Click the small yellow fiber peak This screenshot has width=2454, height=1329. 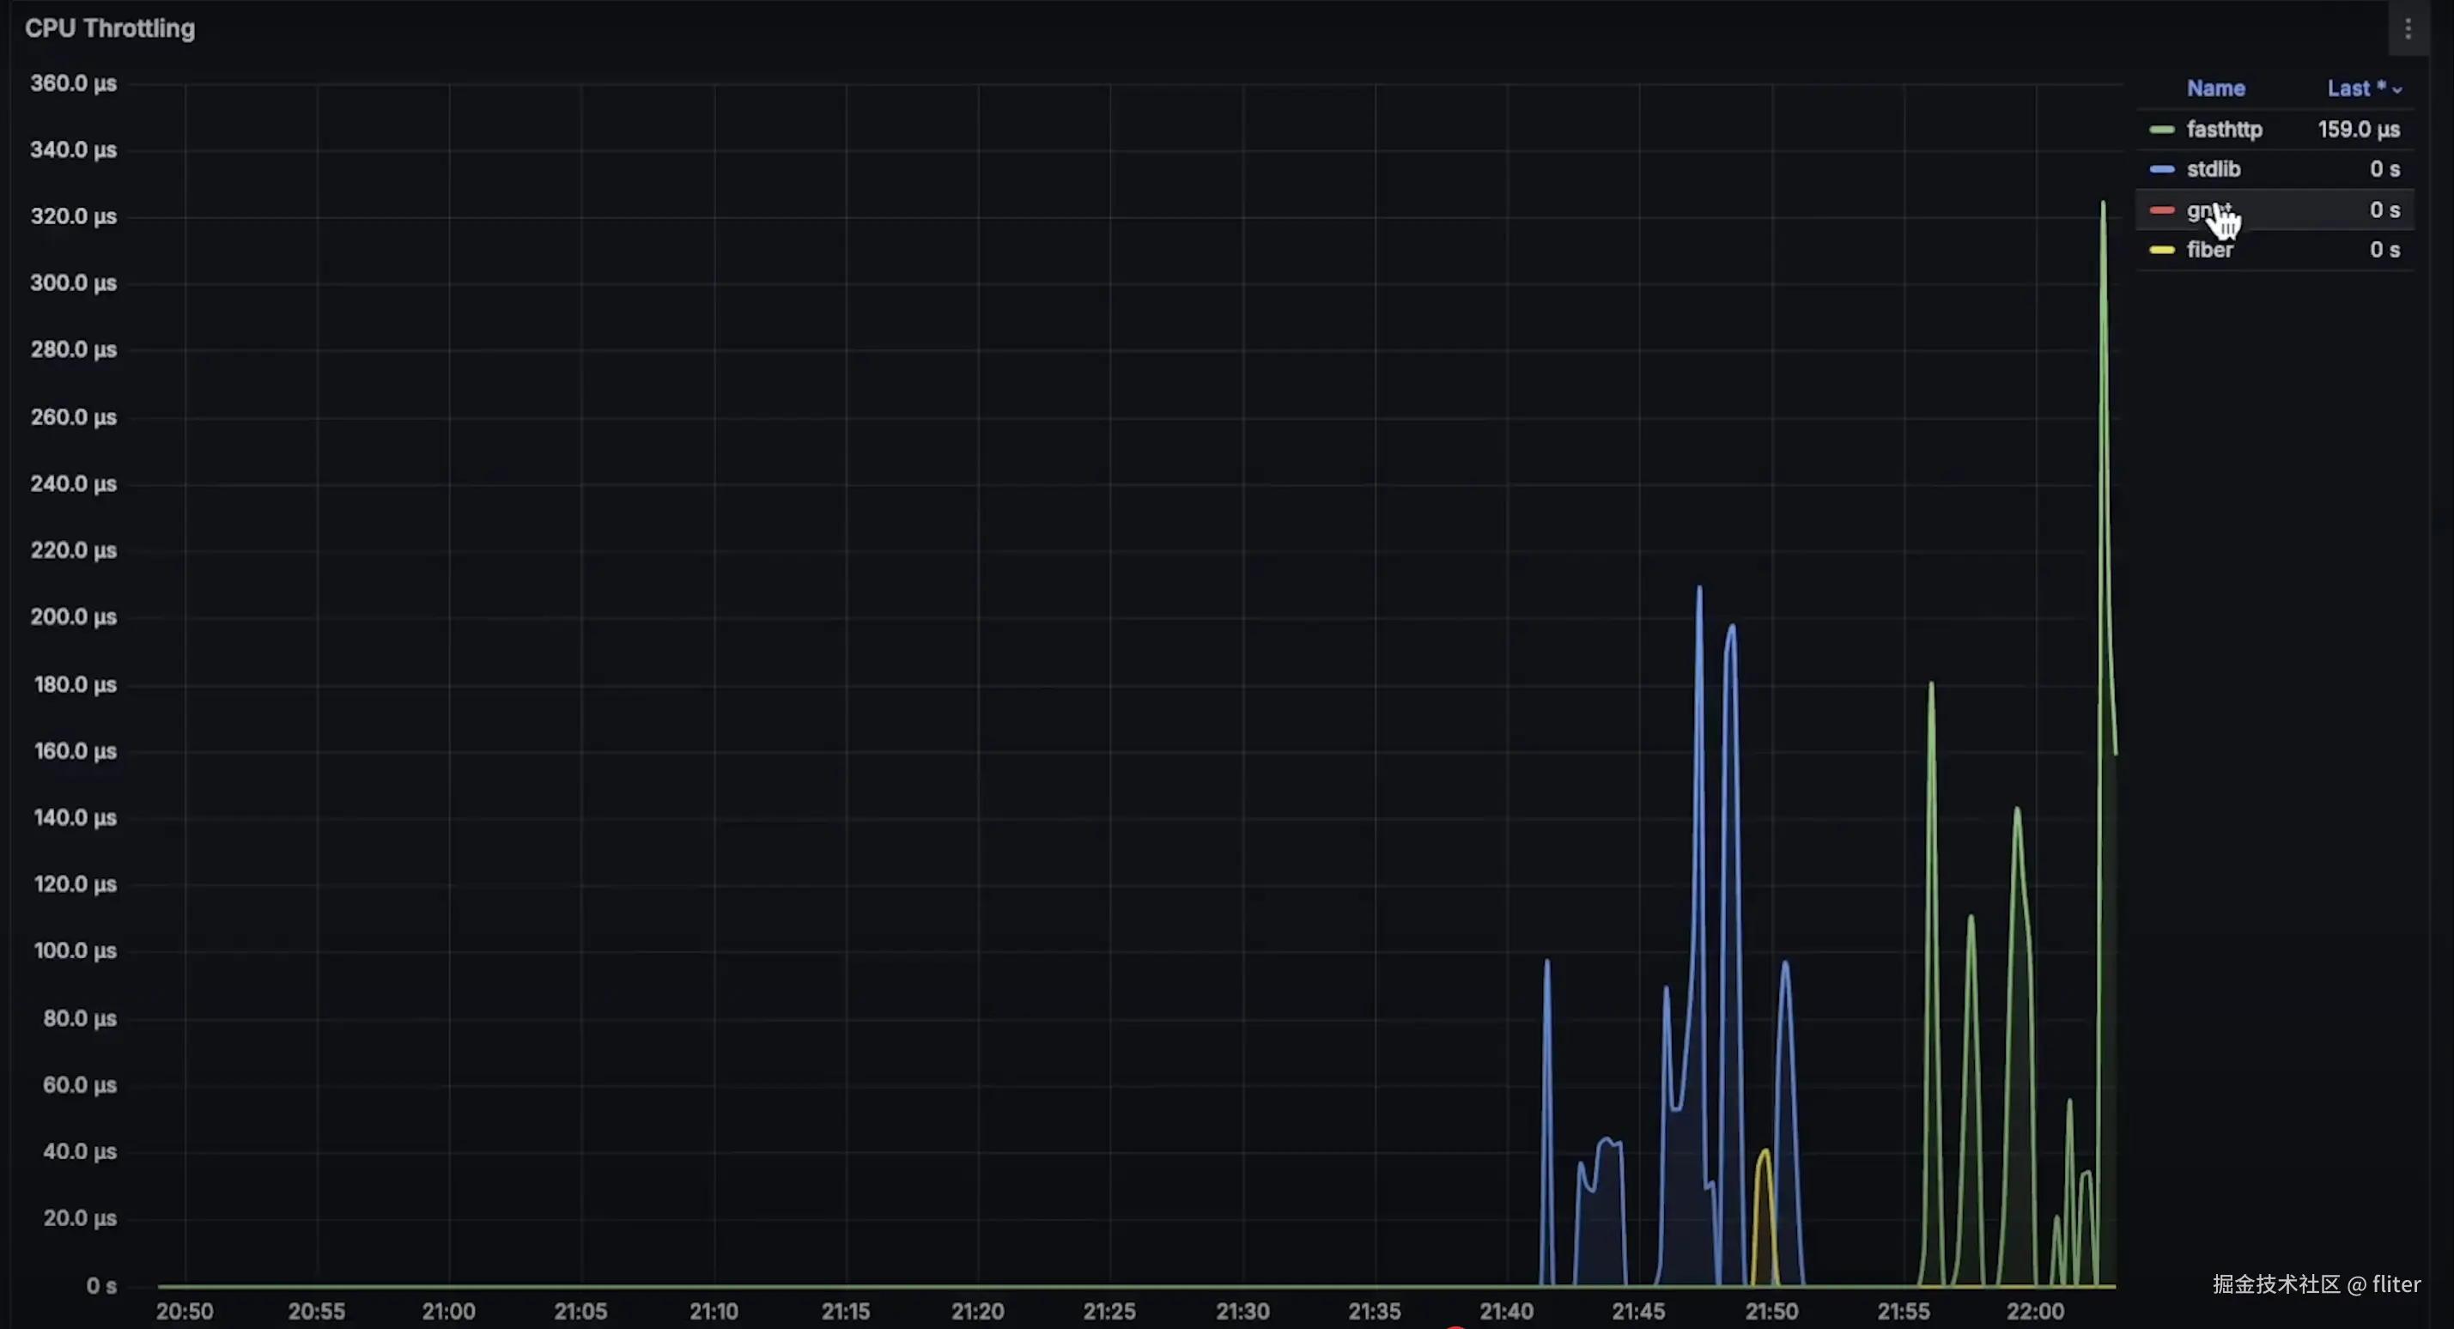coord(1765,1155)
